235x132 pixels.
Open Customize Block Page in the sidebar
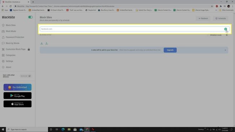coord(14,49)
